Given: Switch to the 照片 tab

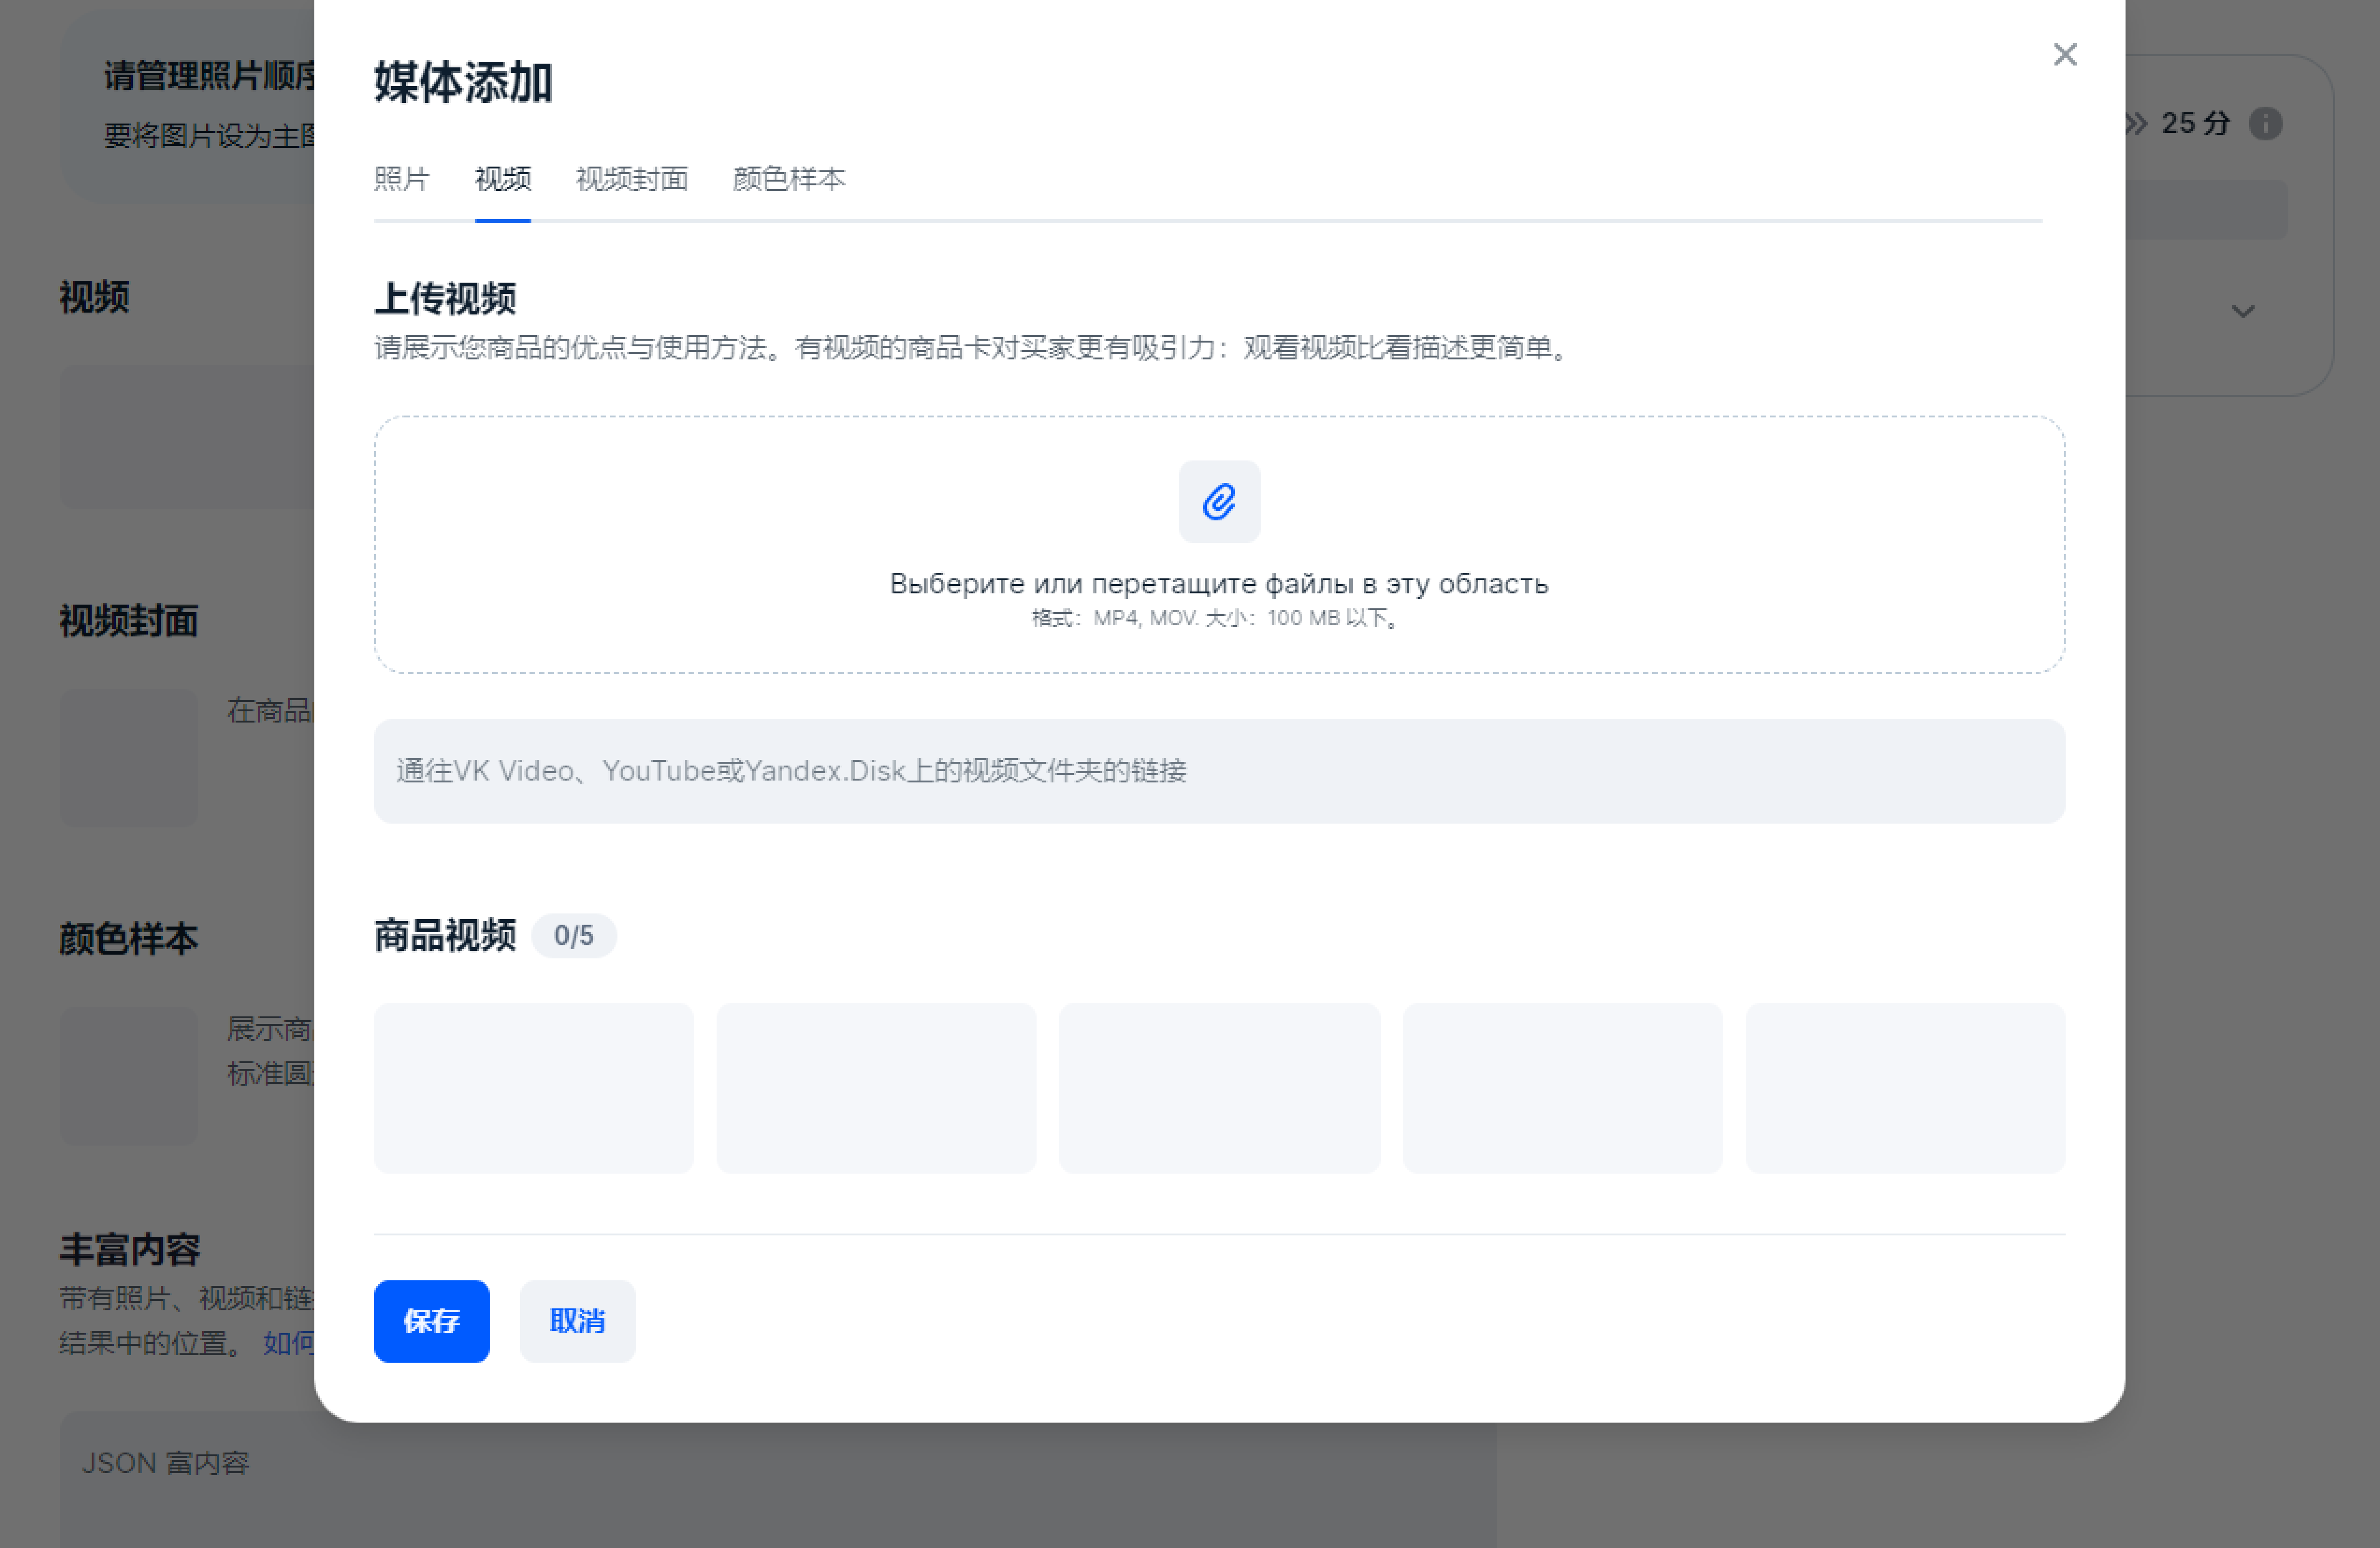Looking at the screenshot, I should pos(402,179).
